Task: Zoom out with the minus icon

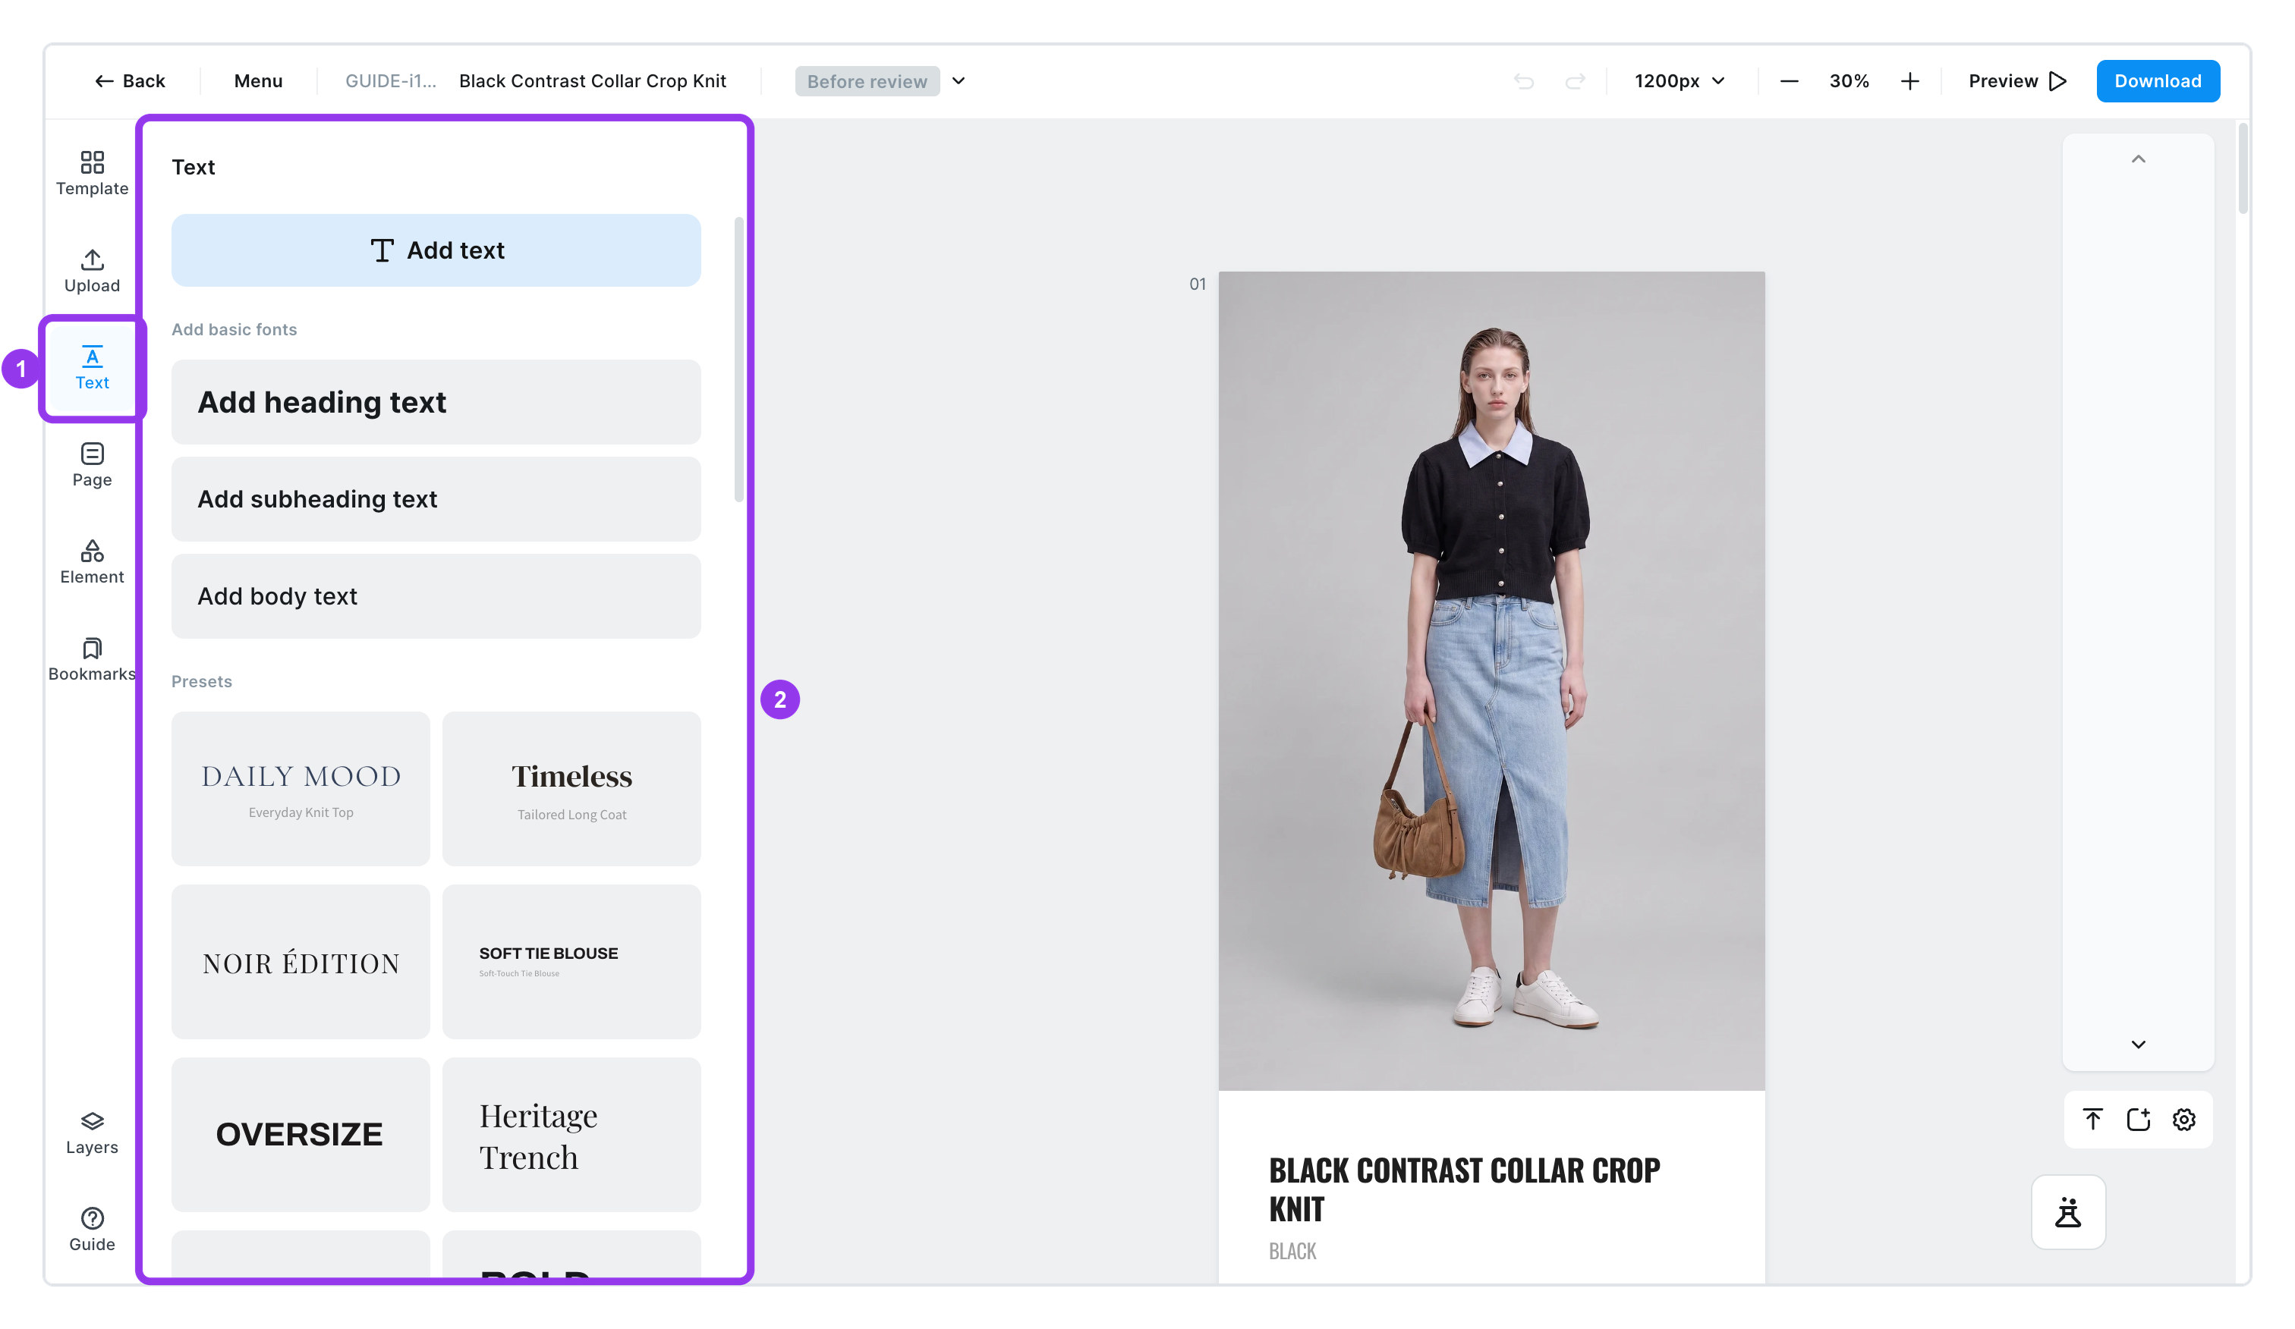Action: (1789, 81)
